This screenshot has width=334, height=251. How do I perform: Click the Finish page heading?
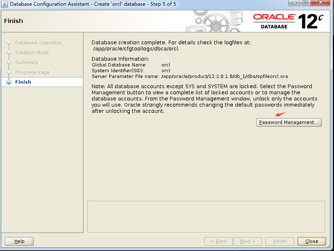click(x=14, y=21)
